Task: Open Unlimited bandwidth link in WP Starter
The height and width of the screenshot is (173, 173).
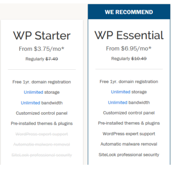Action: tap(30, 103)
